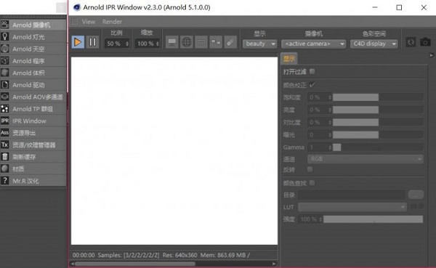Open the View menu

pyautogui.click(x=89, y=22)
